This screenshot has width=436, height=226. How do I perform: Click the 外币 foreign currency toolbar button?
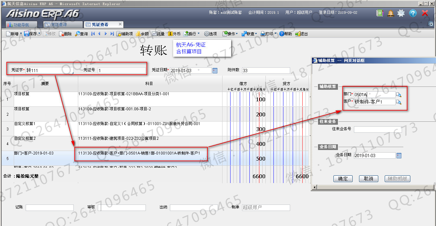(x=174, y=34)
